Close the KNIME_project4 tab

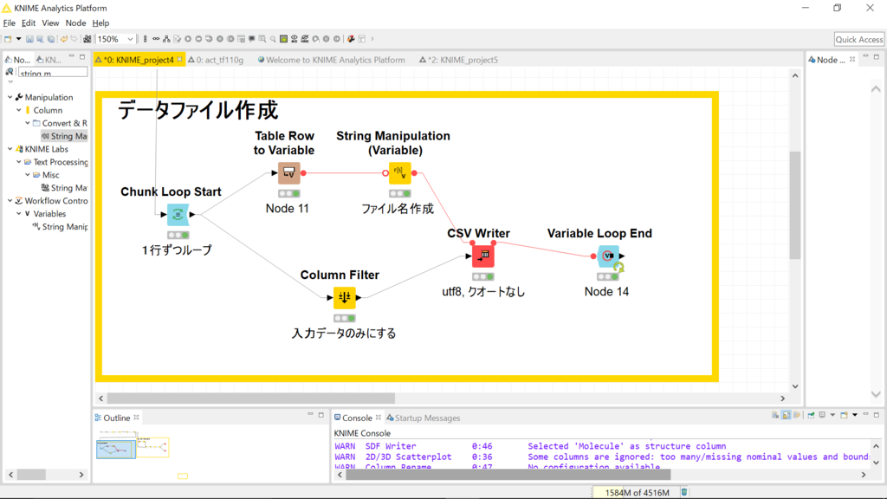180,60
